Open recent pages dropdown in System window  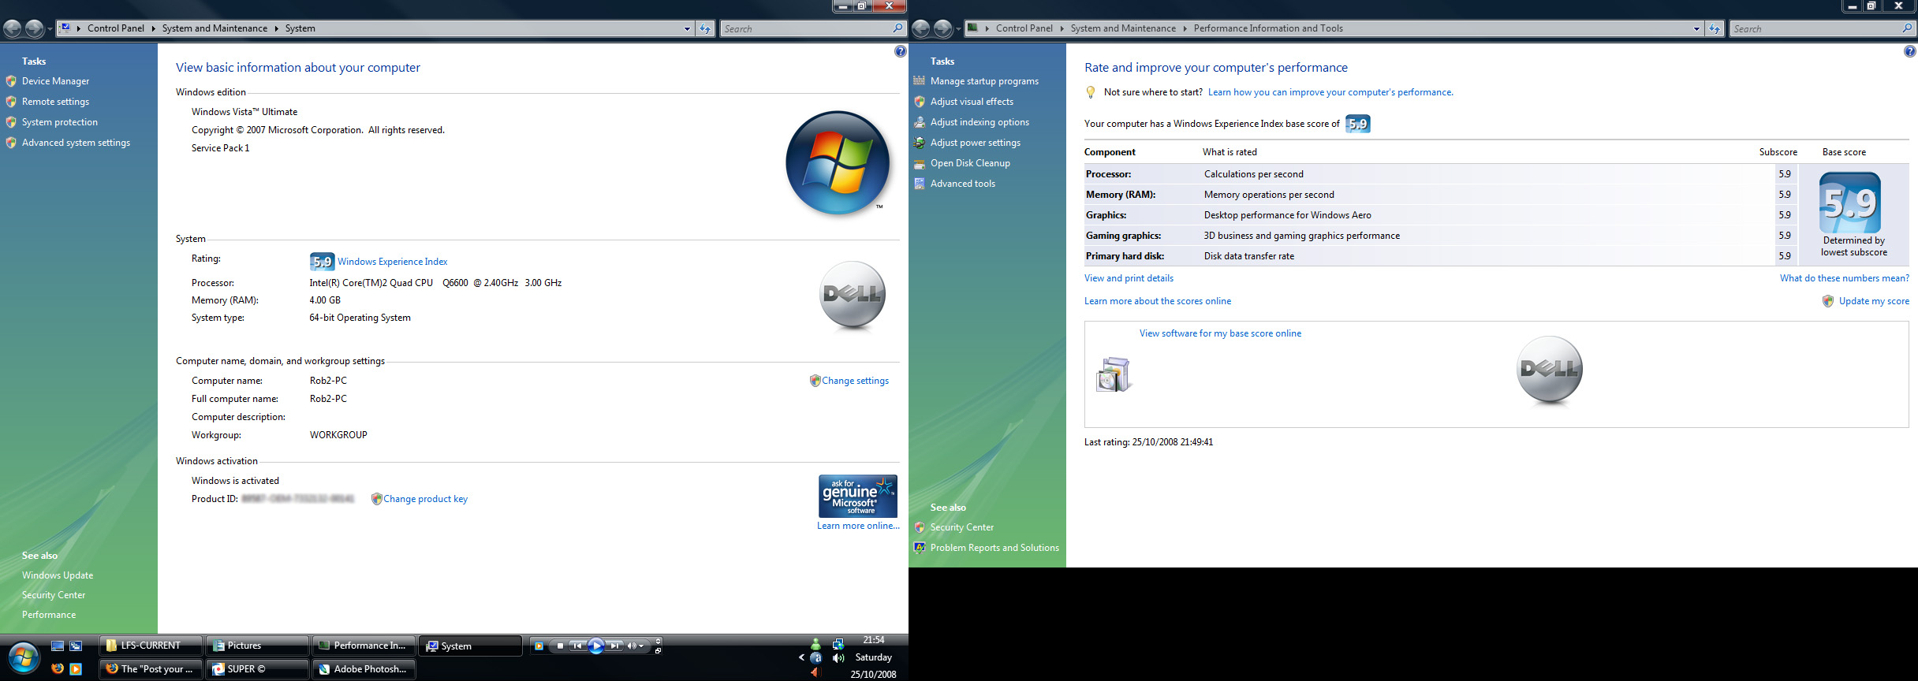coord(50,29)
